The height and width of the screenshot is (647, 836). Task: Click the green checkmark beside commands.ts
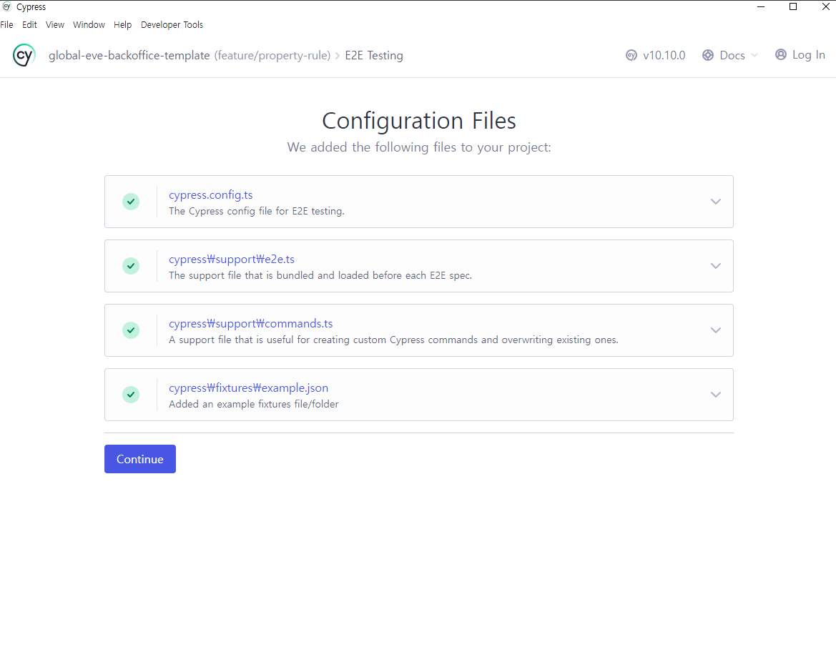pyautogui.click(x=131, y=330)
